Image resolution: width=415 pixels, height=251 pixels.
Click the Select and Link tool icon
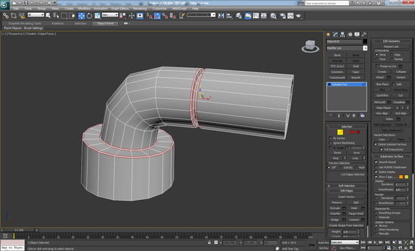(x=6, y=16)
